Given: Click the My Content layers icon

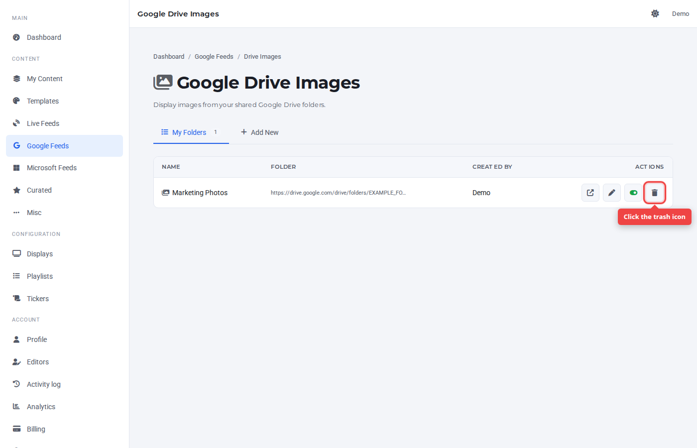Looking at the screenshot, I should tap(16, 79).
